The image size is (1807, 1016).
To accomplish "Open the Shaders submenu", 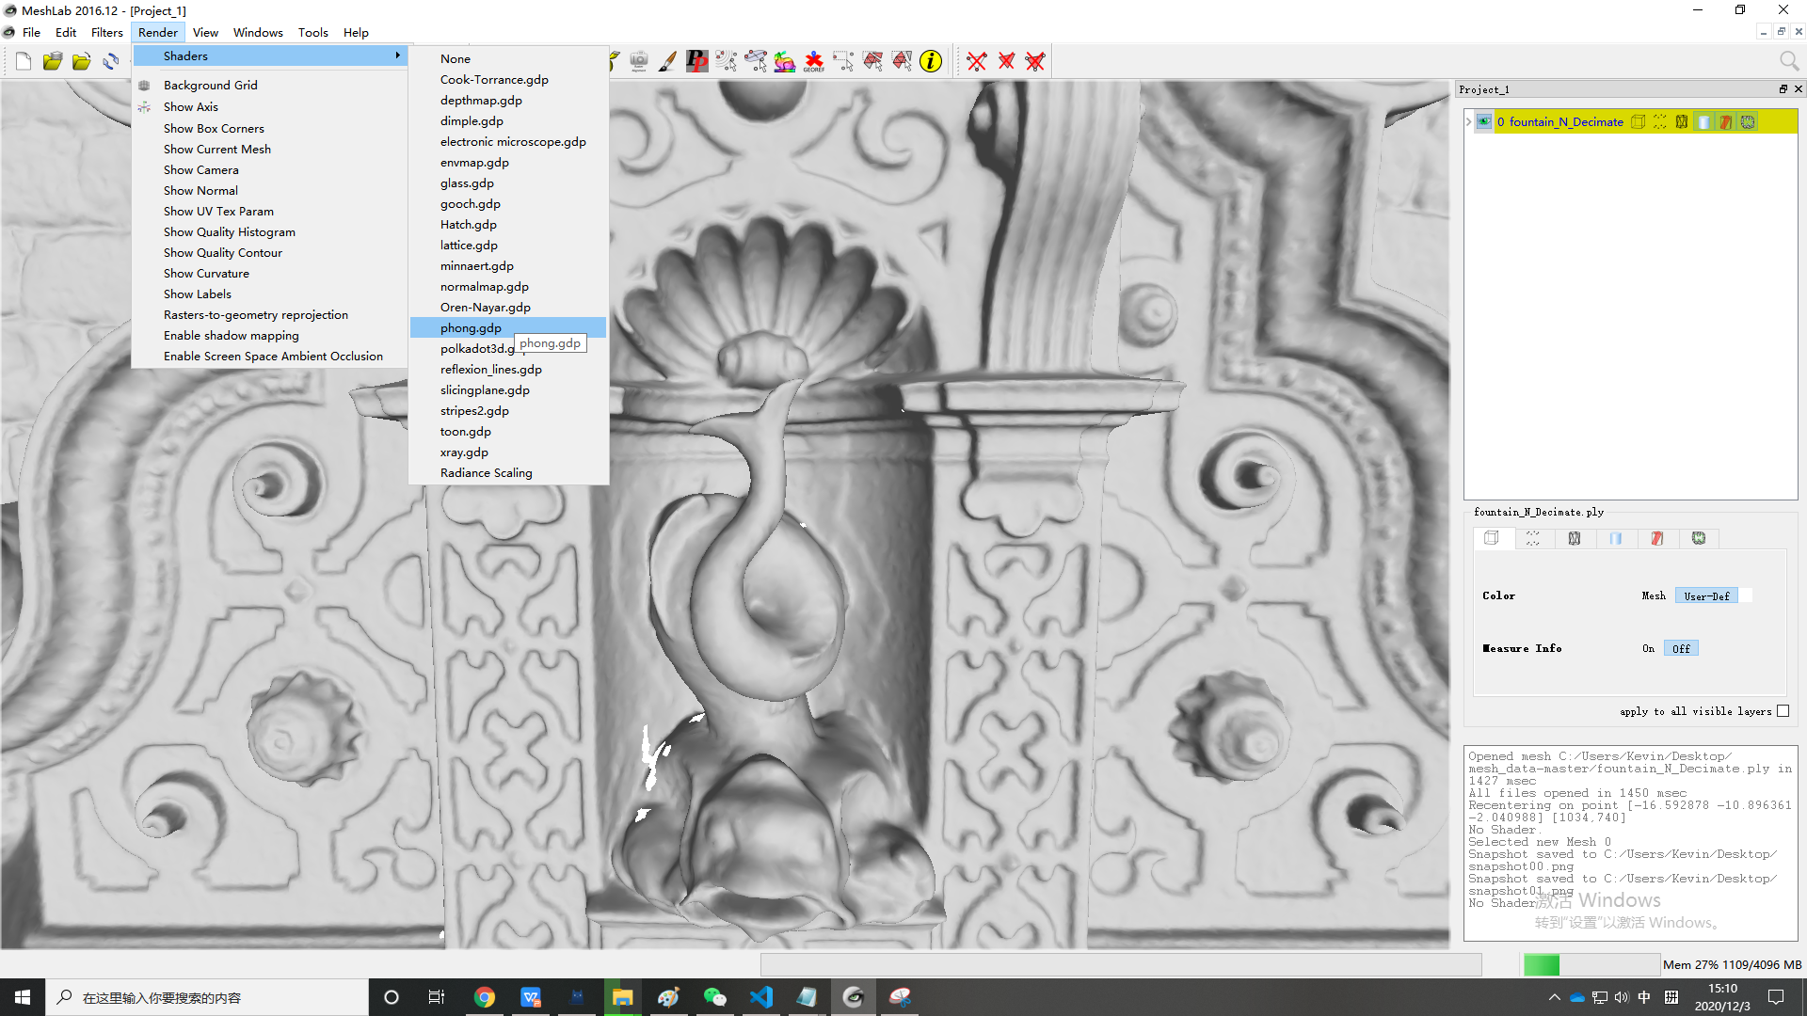I will [x=186, y=56].
